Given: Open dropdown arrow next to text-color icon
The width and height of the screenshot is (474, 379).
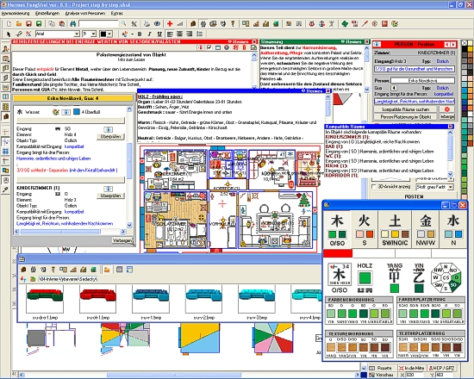Looking at the screenshot, I should 132,34.
